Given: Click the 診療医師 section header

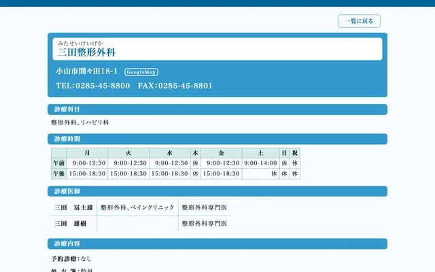Looking at the screenshot, I should click(217, 191).
